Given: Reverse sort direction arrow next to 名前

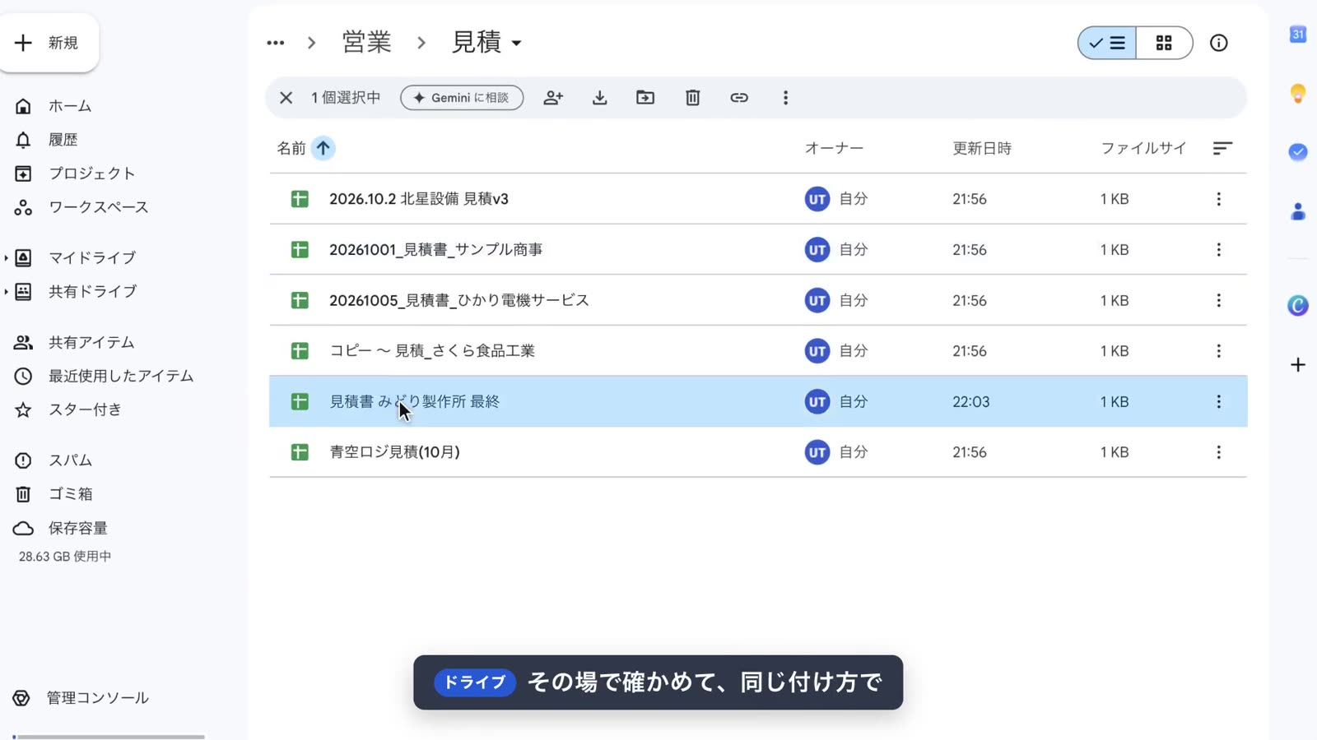Looking at the screenshot, I should (323, 148).
